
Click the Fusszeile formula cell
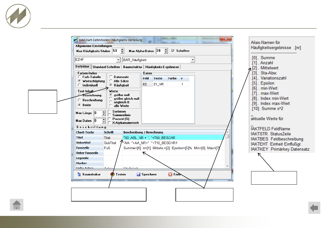click(x=173, y=148)
